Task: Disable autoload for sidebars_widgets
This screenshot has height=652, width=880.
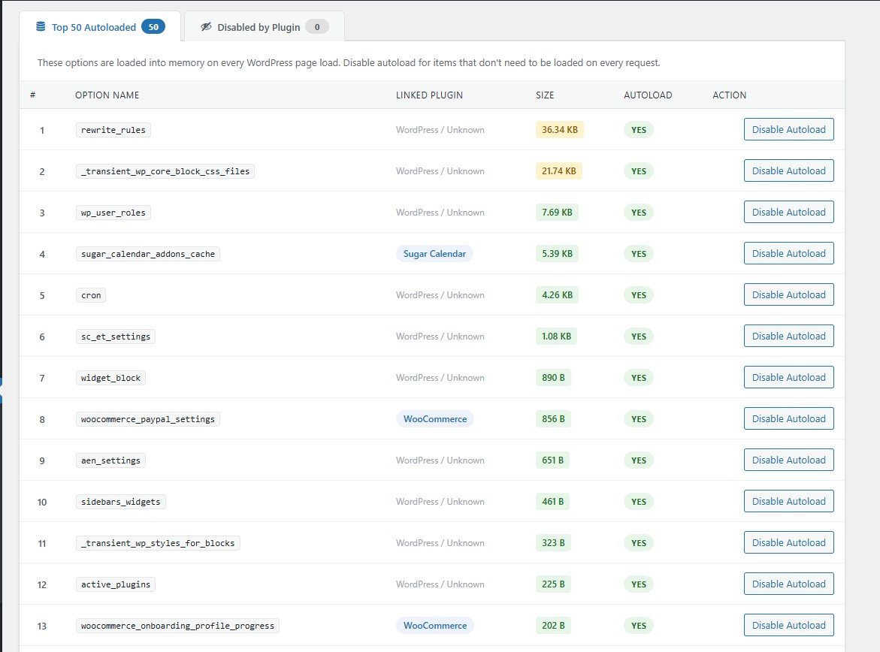Action: (x=788, y=501)
